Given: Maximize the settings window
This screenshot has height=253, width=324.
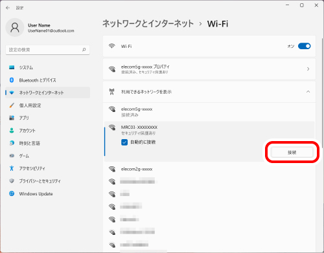Looking at the screenshot, I should coord(302,5).
